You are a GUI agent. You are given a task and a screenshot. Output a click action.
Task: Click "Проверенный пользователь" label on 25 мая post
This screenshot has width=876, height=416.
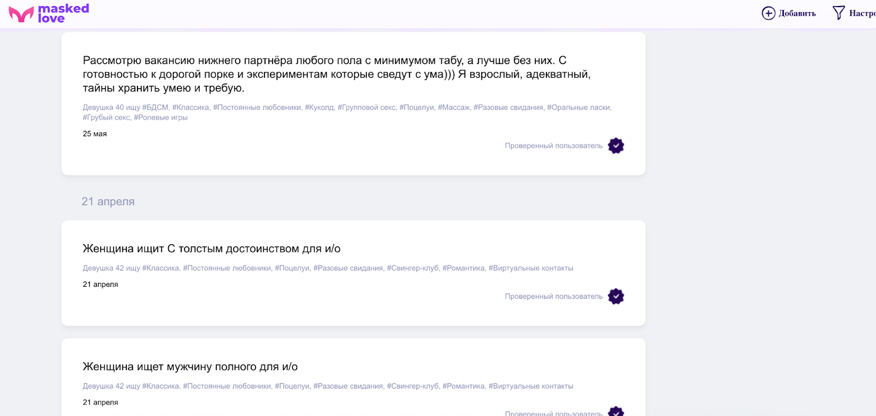point(554,146)
